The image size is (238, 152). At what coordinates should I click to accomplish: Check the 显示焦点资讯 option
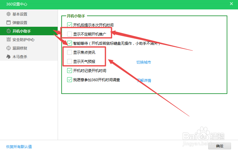[70, 52]
